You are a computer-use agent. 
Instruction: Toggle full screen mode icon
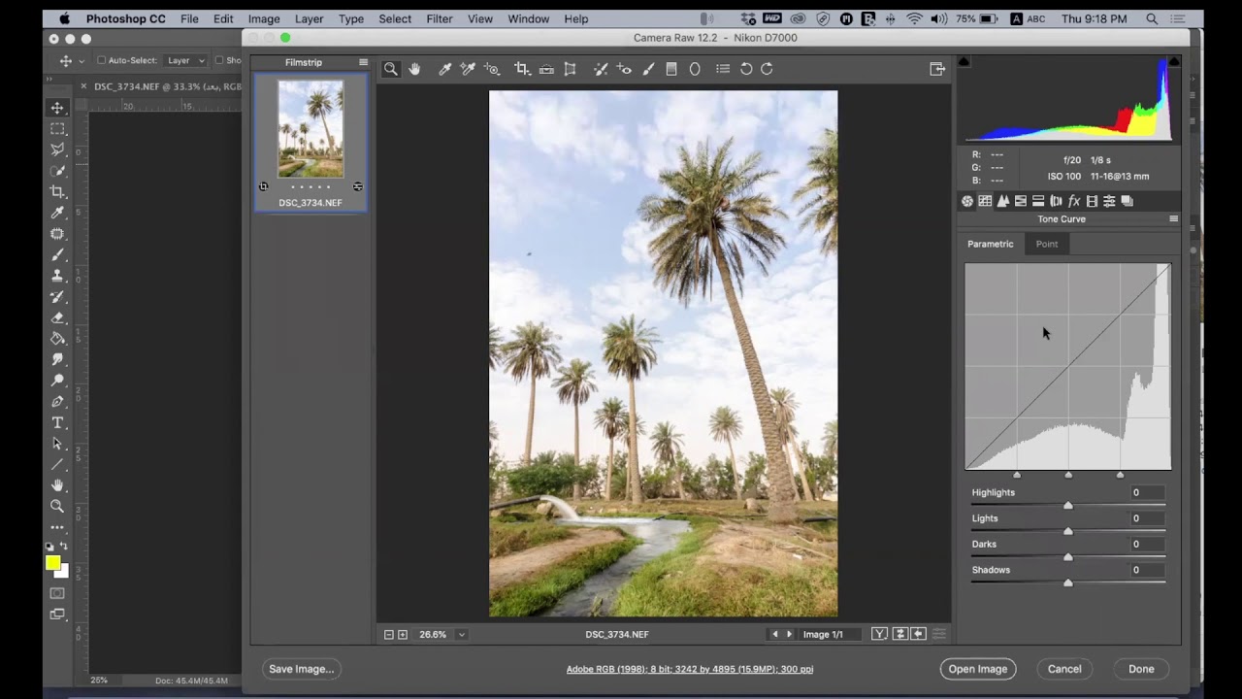[x=937, y=69]
